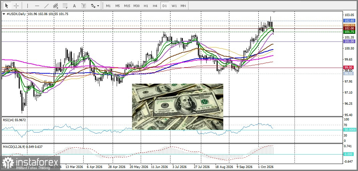Viewport: 358px width, 171px height.
Task: Switch to the H4 timeframe
Action: click(x=155, y=6)
